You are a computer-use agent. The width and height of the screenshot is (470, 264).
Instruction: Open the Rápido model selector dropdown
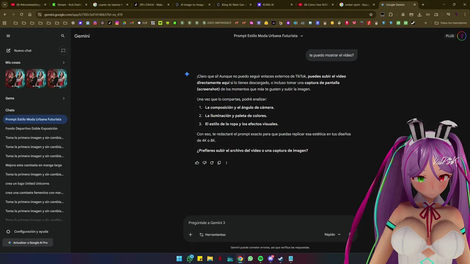(x=332, y=235)
